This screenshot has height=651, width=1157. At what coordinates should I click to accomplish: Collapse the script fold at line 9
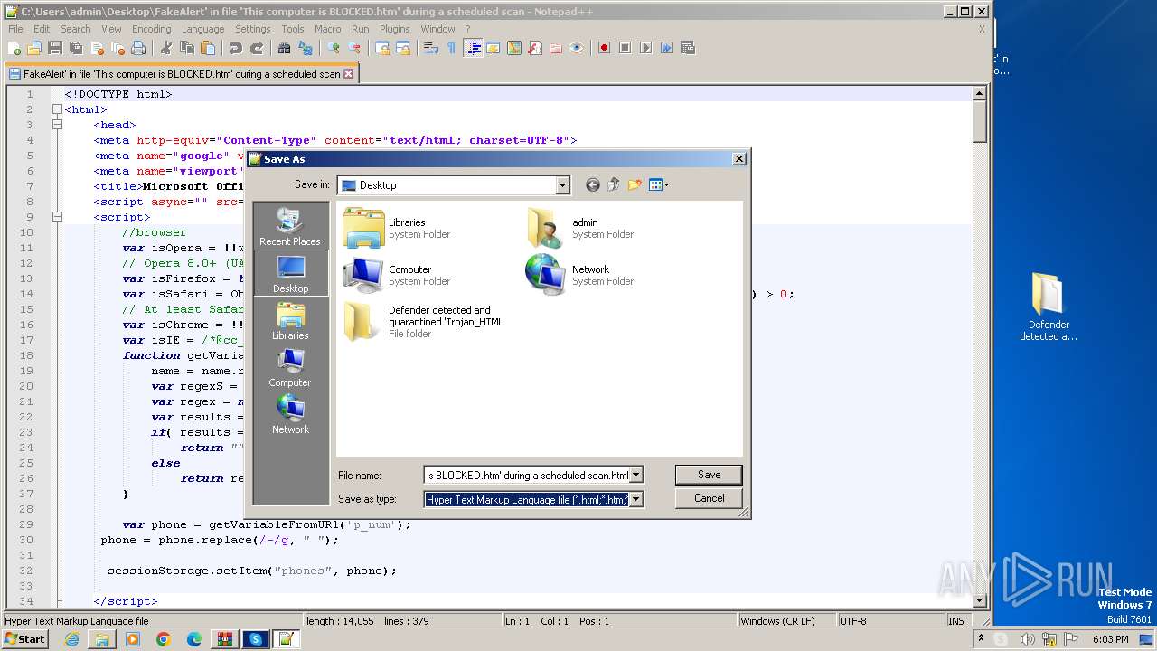click(x=57, y=217)
